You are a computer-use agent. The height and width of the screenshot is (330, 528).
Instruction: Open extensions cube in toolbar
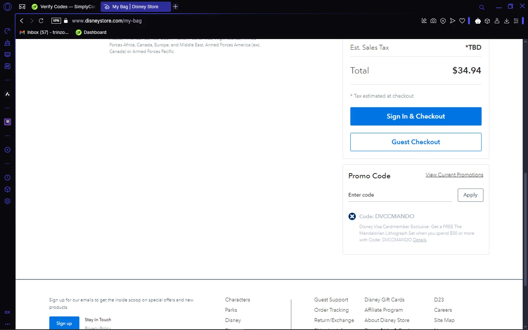point(487,21)
